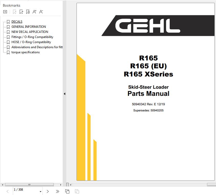Go to the previous page
The width and height of the screenshot is (216, 195).
click(8, 191)
